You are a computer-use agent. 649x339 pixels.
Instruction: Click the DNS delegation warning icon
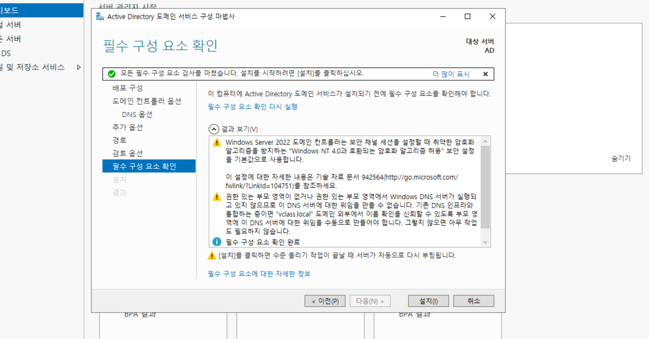pos(217,197)
